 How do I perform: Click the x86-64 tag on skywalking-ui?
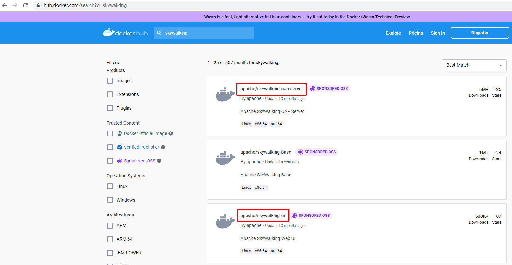pos(261,251)
